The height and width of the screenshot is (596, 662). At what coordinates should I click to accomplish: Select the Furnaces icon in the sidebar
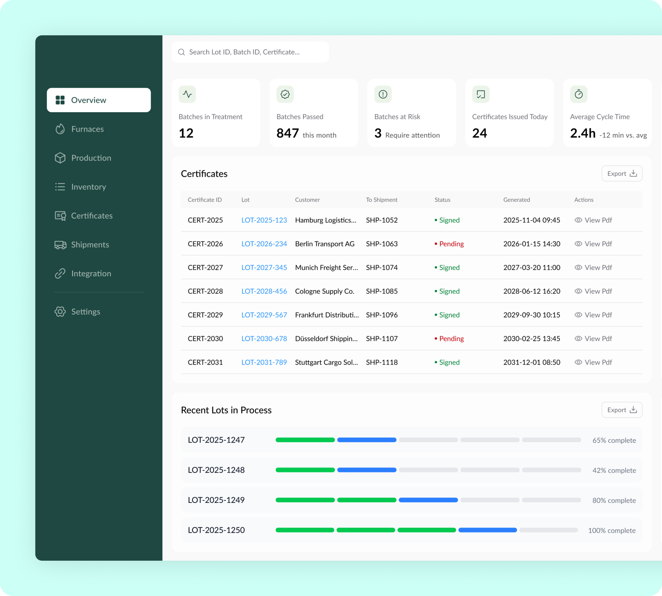(x=60, y=129)
